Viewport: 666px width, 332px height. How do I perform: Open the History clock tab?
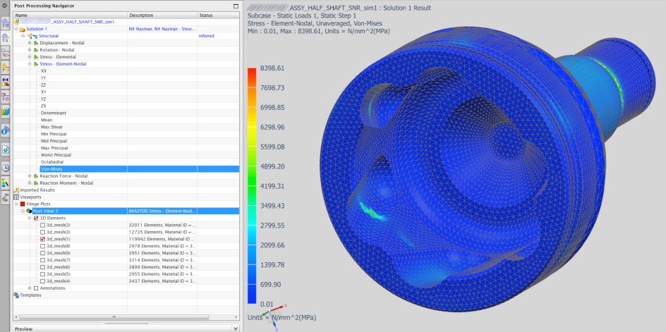pos(6,168)
